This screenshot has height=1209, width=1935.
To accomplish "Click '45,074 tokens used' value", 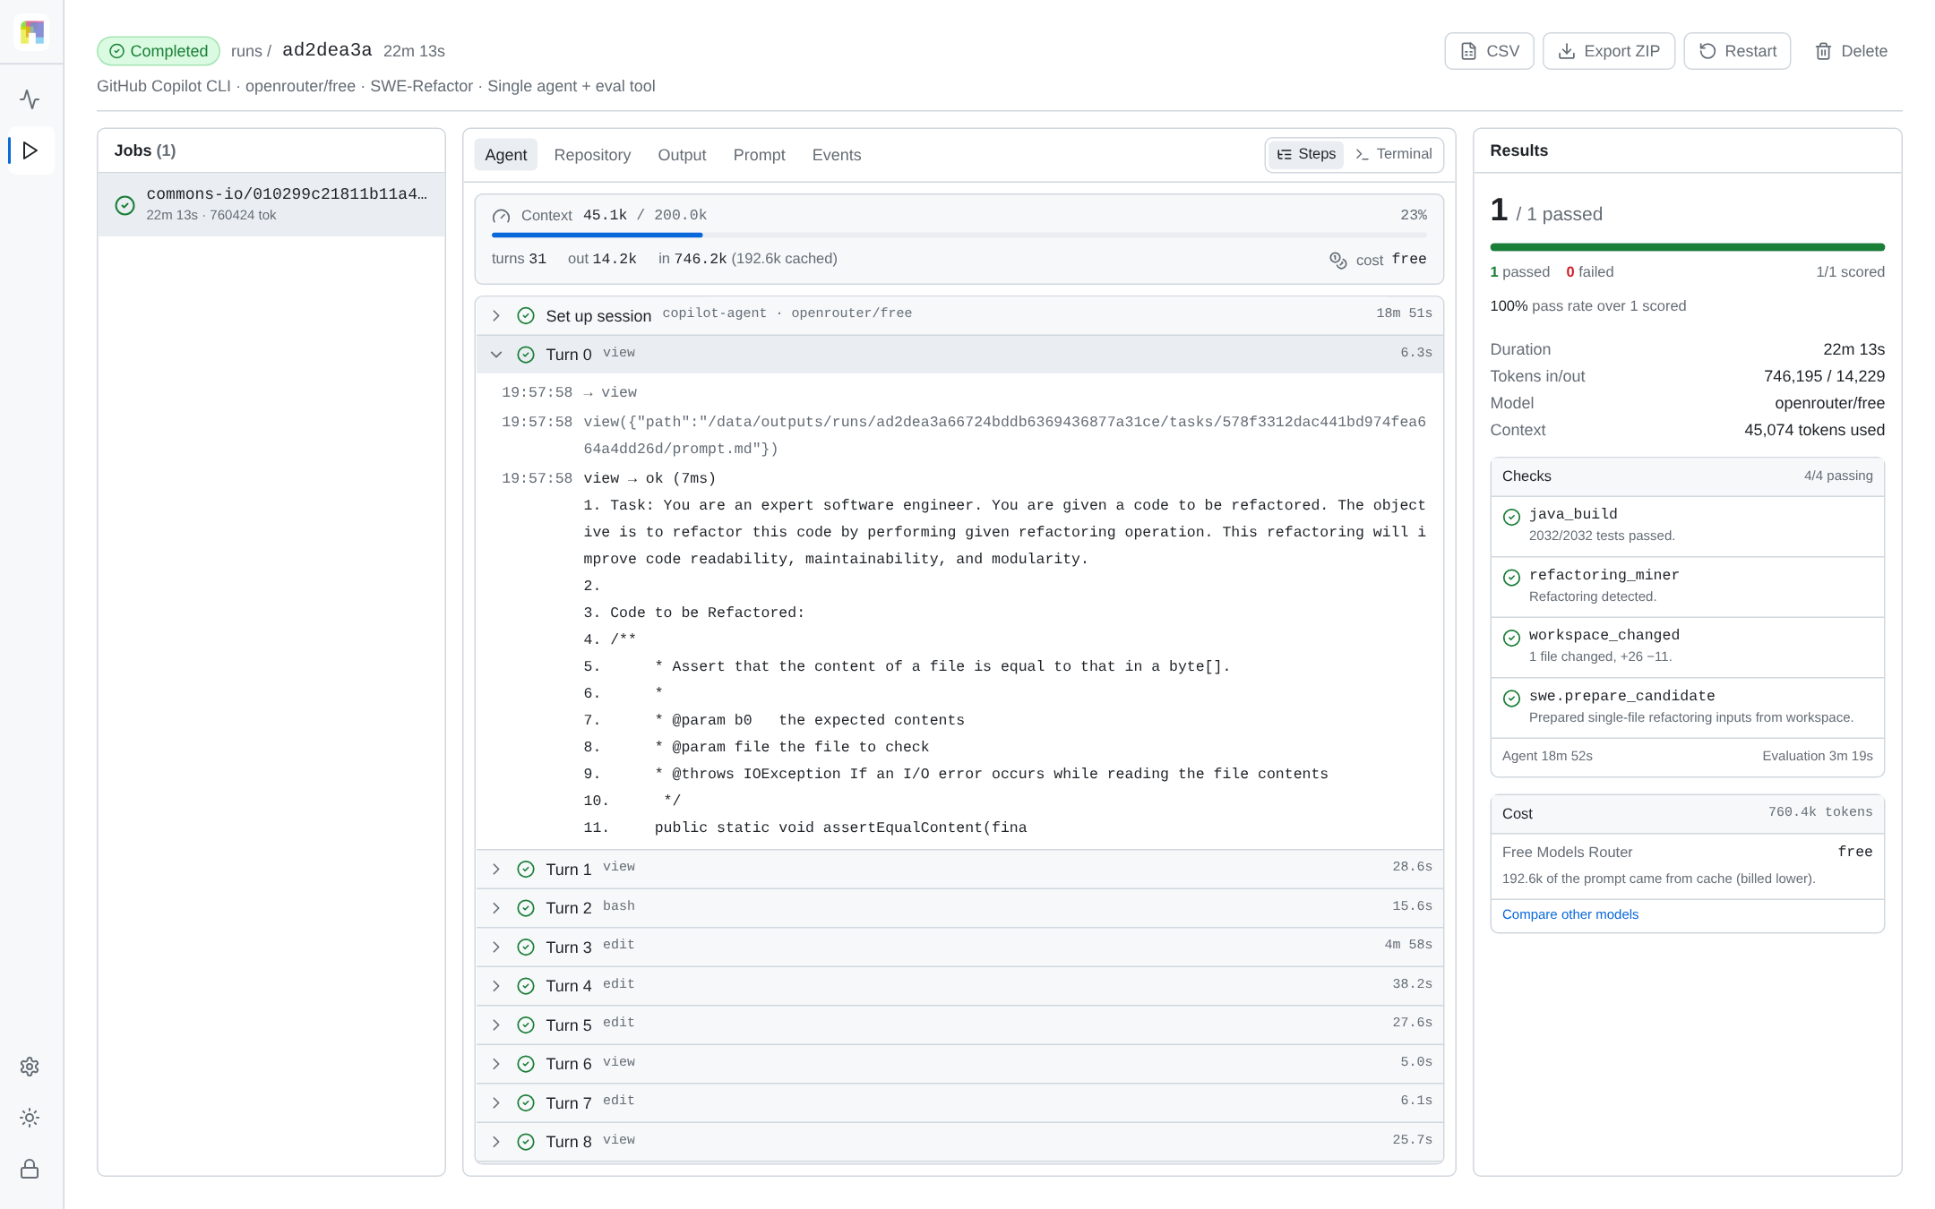I will [1814, 430].
